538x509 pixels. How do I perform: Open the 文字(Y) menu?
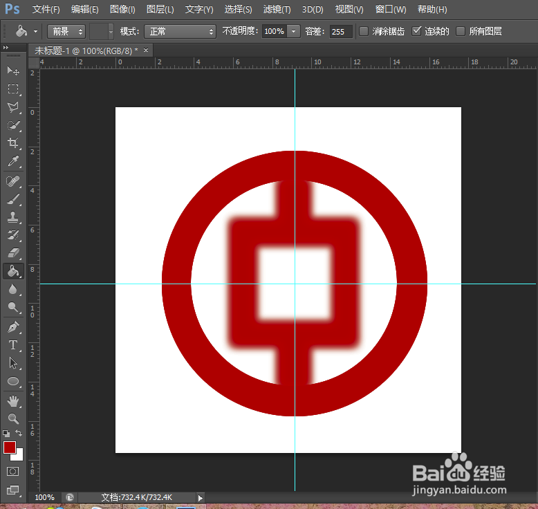(199, 9)
